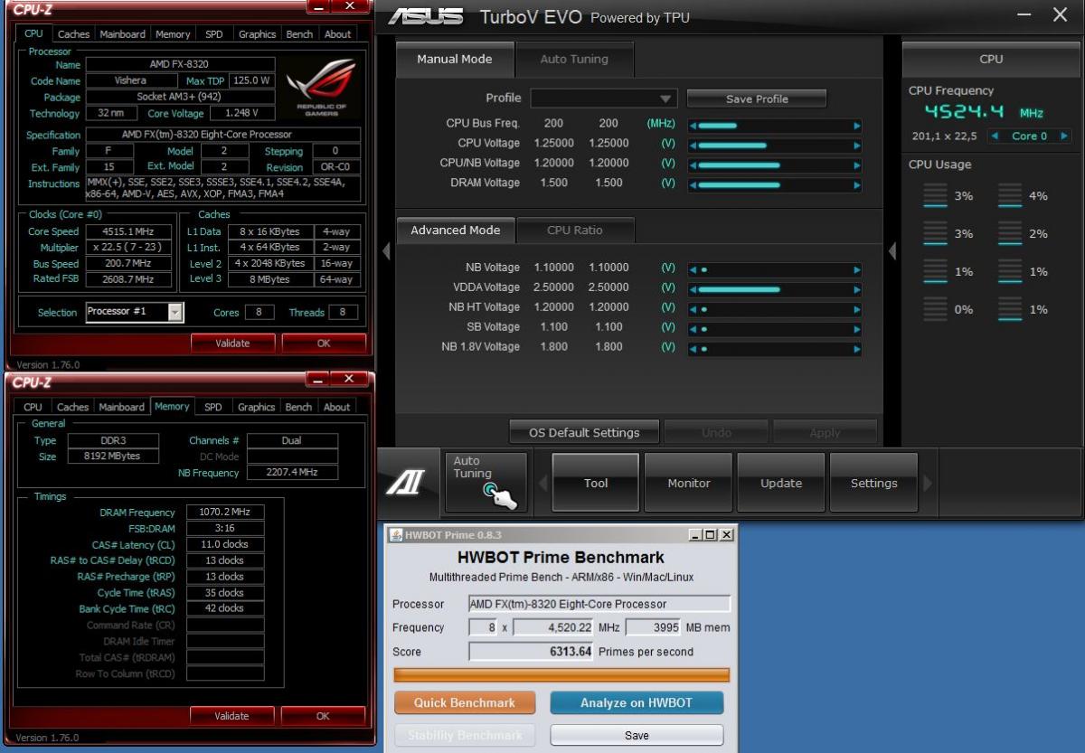1085x753 pixels.
Task: Decrease VDDA Voltage with its left arrow
Action: [693, 289]
